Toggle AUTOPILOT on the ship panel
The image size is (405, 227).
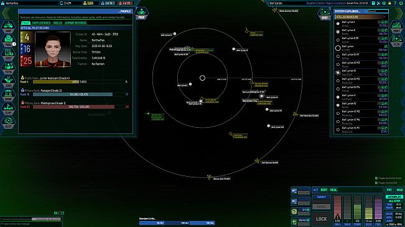tap(394, 197)
